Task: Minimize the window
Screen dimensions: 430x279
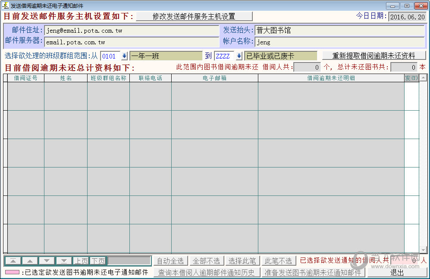Action: point(393,6)
